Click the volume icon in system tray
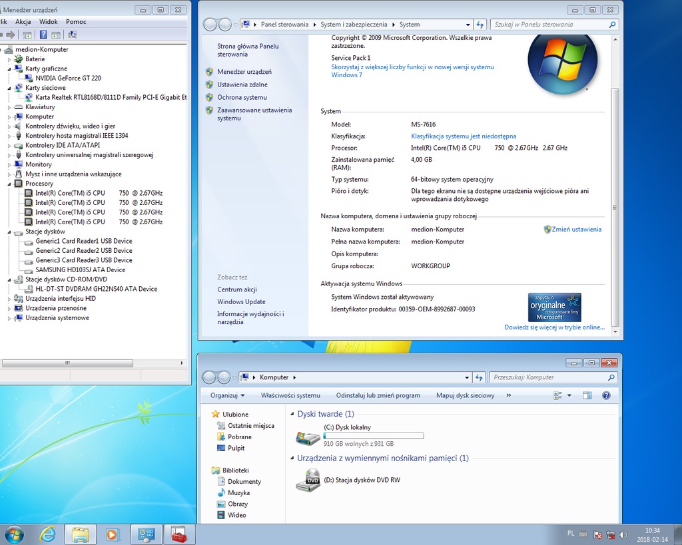682x545 pixels. tap(623, 534)
